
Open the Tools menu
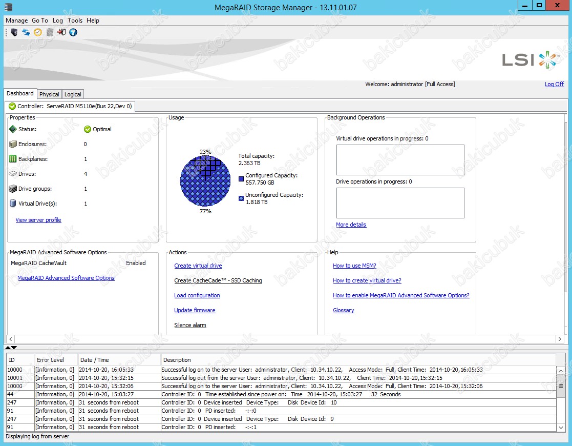[x=75, y=21]
